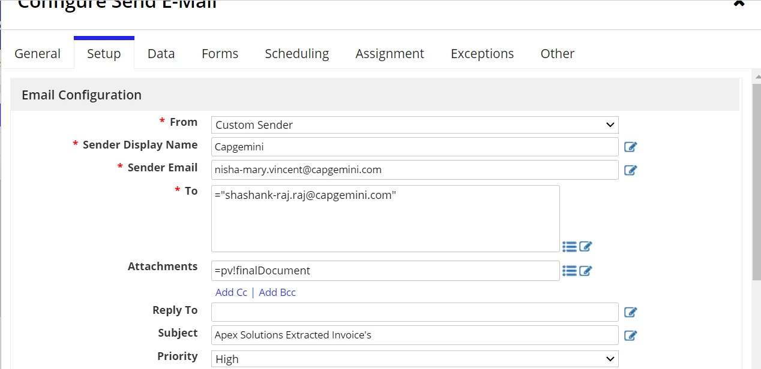Open expression editor for Reply To
Screen dimensions: 761x369
[630, 312]
